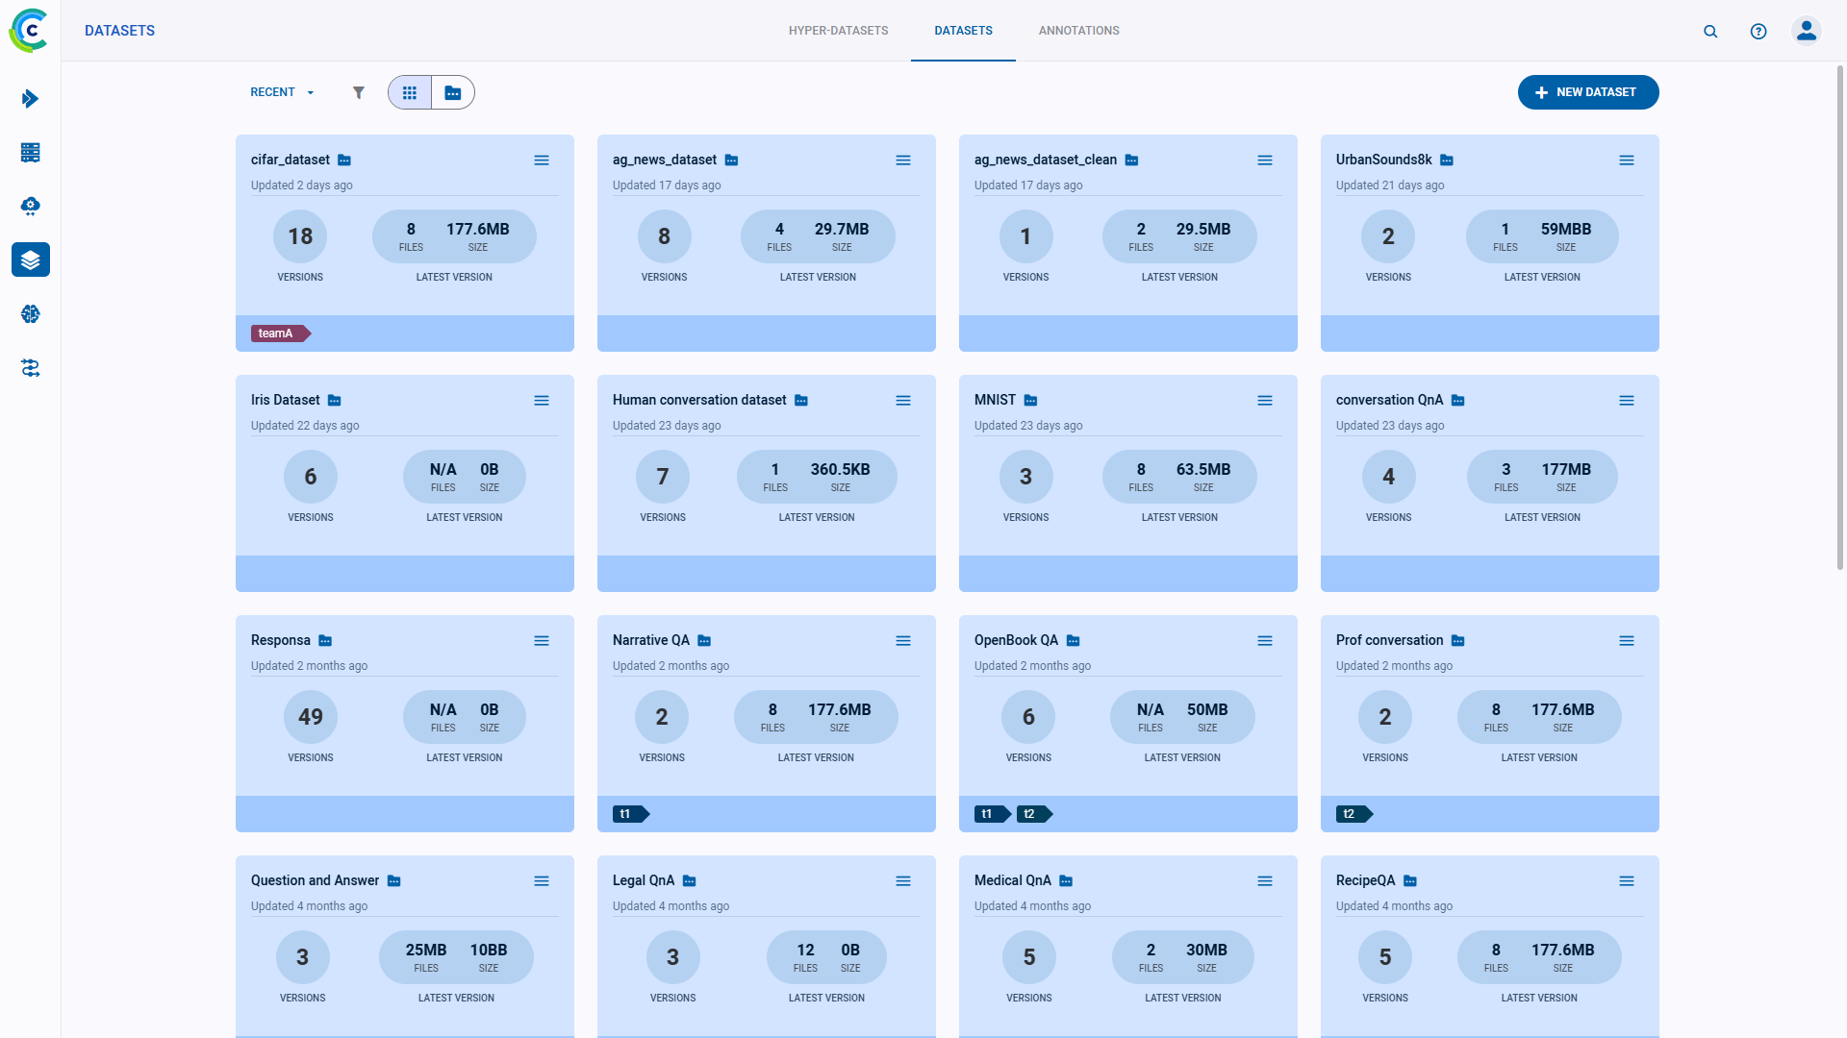This screenshot has height=1038, width=1847.
Task: Click the user profile avatar toggle
Action: point(1807,31)
